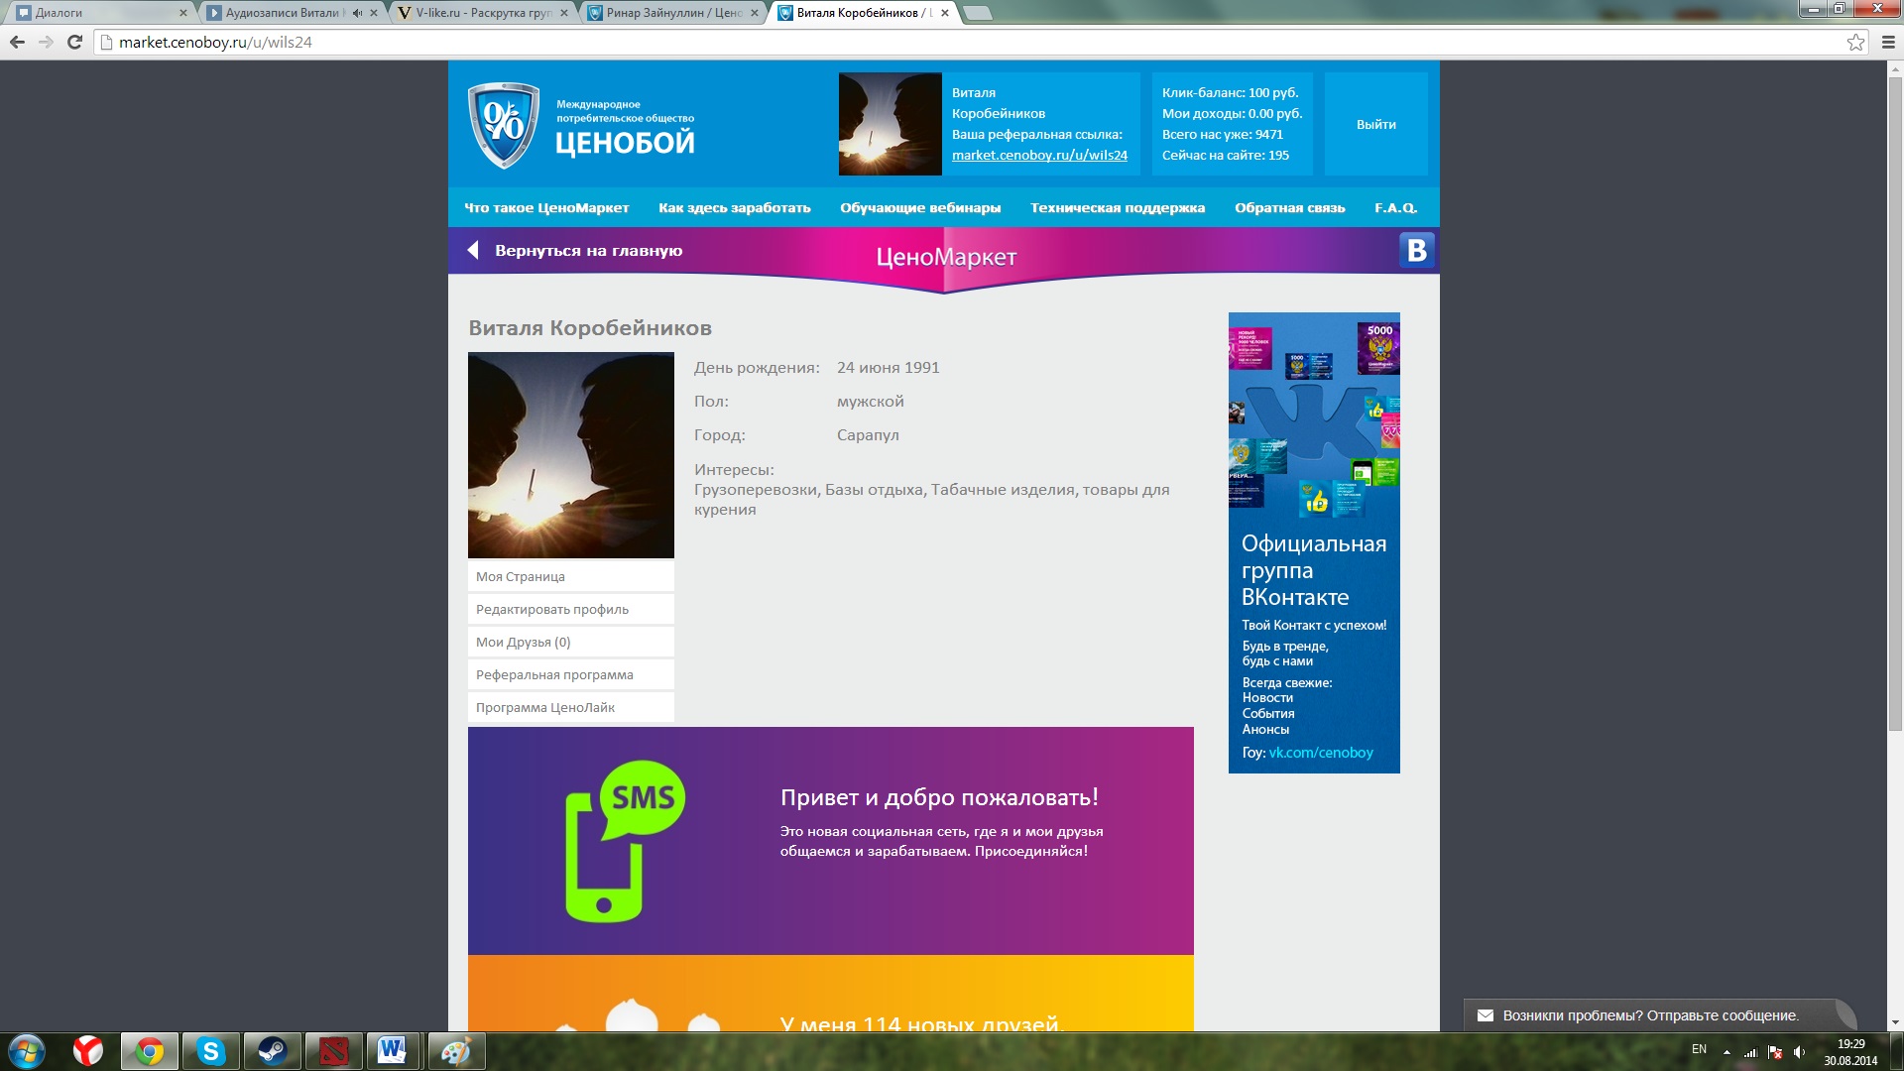Image resolution: width=1904 pixels, height=1071 pixels.
Task: Click the VK 'B' icon in purple banner
Action: coord(1417,250)
